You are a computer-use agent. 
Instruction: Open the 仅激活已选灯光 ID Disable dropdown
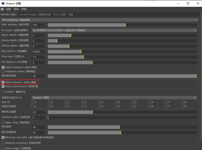click(114, 98)
